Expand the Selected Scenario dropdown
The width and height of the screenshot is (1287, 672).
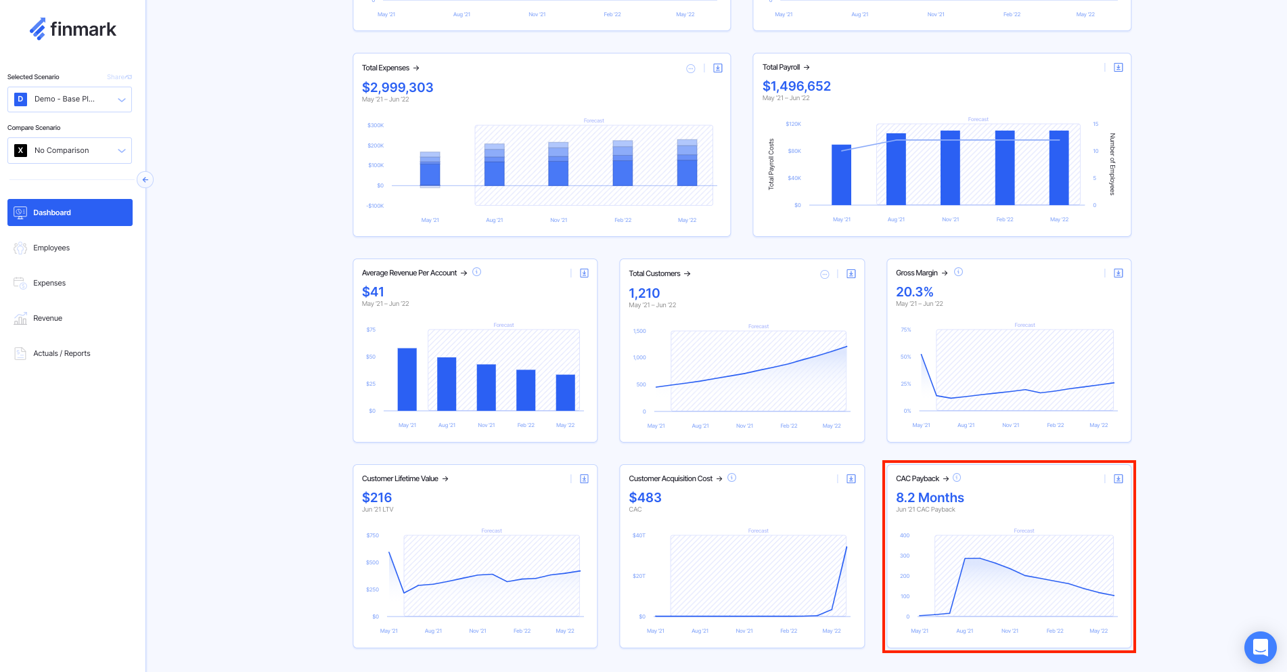click(70, 99)
